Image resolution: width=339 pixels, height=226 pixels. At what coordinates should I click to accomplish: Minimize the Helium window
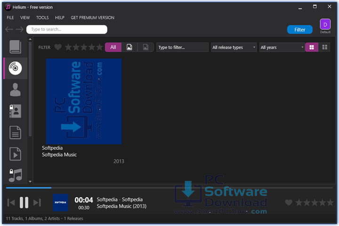tap(300, 7)
